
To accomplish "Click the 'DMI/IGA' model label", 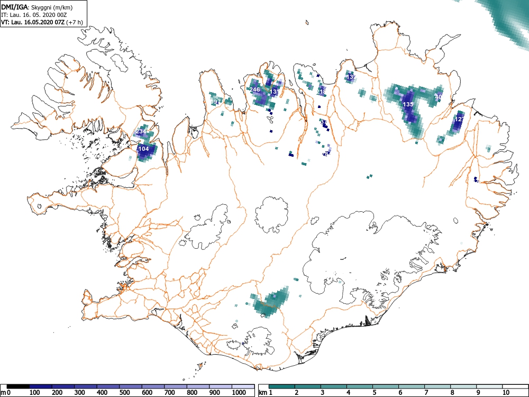I will (15, 7).
